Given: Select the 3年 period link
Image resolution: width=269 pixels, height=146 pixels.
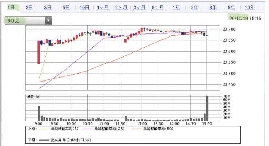Looking at the screenshot, I should click(213, 8).
